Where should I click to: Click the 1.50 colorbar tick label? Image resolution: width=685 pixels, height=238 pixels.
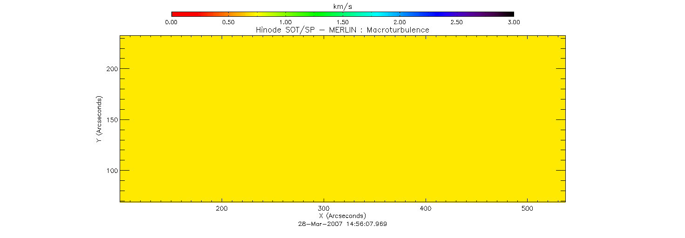(343, 22)
